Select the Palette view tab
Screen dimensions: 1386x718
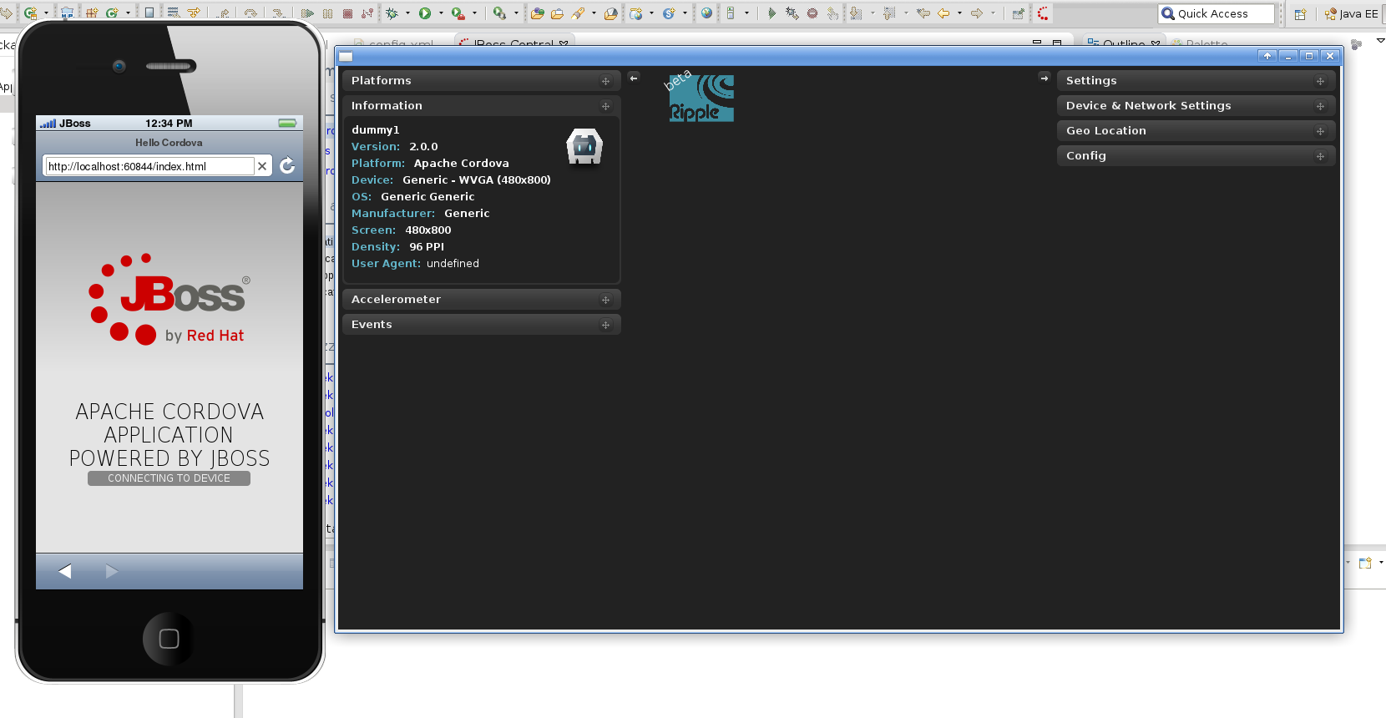1199,43
